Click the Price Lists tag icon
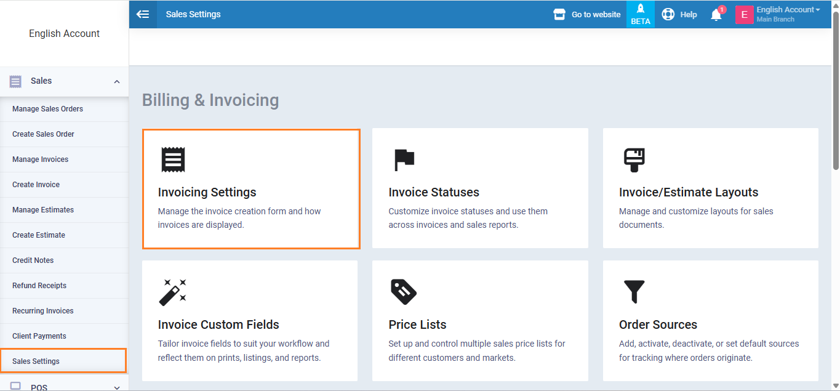This screenshot has height=391, width=840. [x=404, y=292]
